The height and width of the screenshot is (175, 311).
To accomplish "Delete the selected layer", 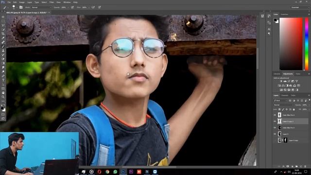I will click(305, 166).
